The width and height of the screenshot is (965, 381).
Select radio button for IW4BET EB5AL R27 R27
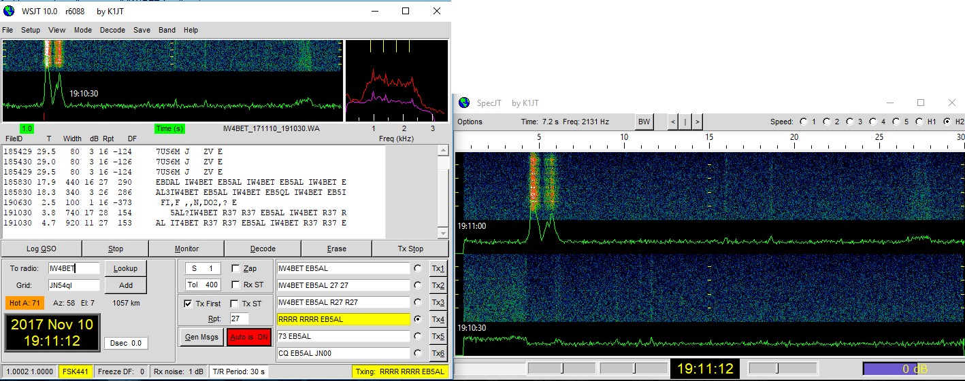coord(418,302)
